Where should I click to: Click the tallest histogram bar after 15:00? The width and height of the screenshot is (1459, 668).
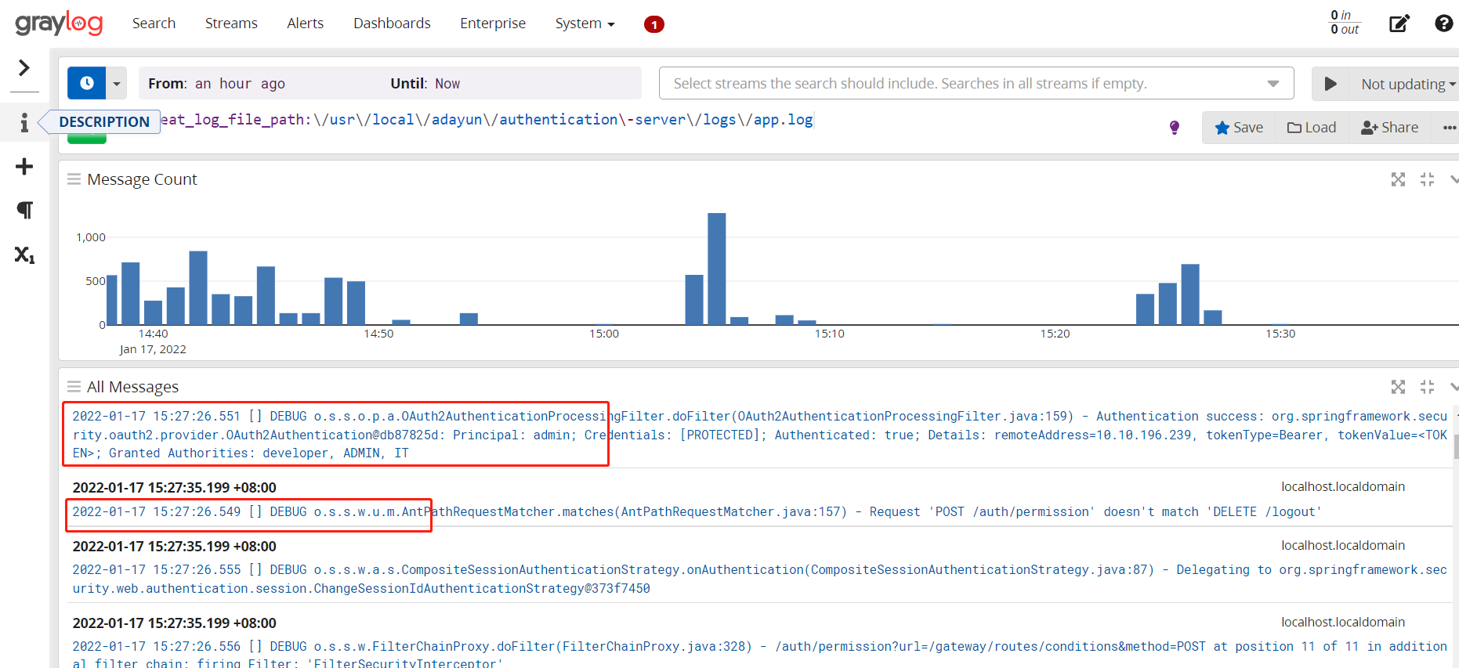pos(716,269)
